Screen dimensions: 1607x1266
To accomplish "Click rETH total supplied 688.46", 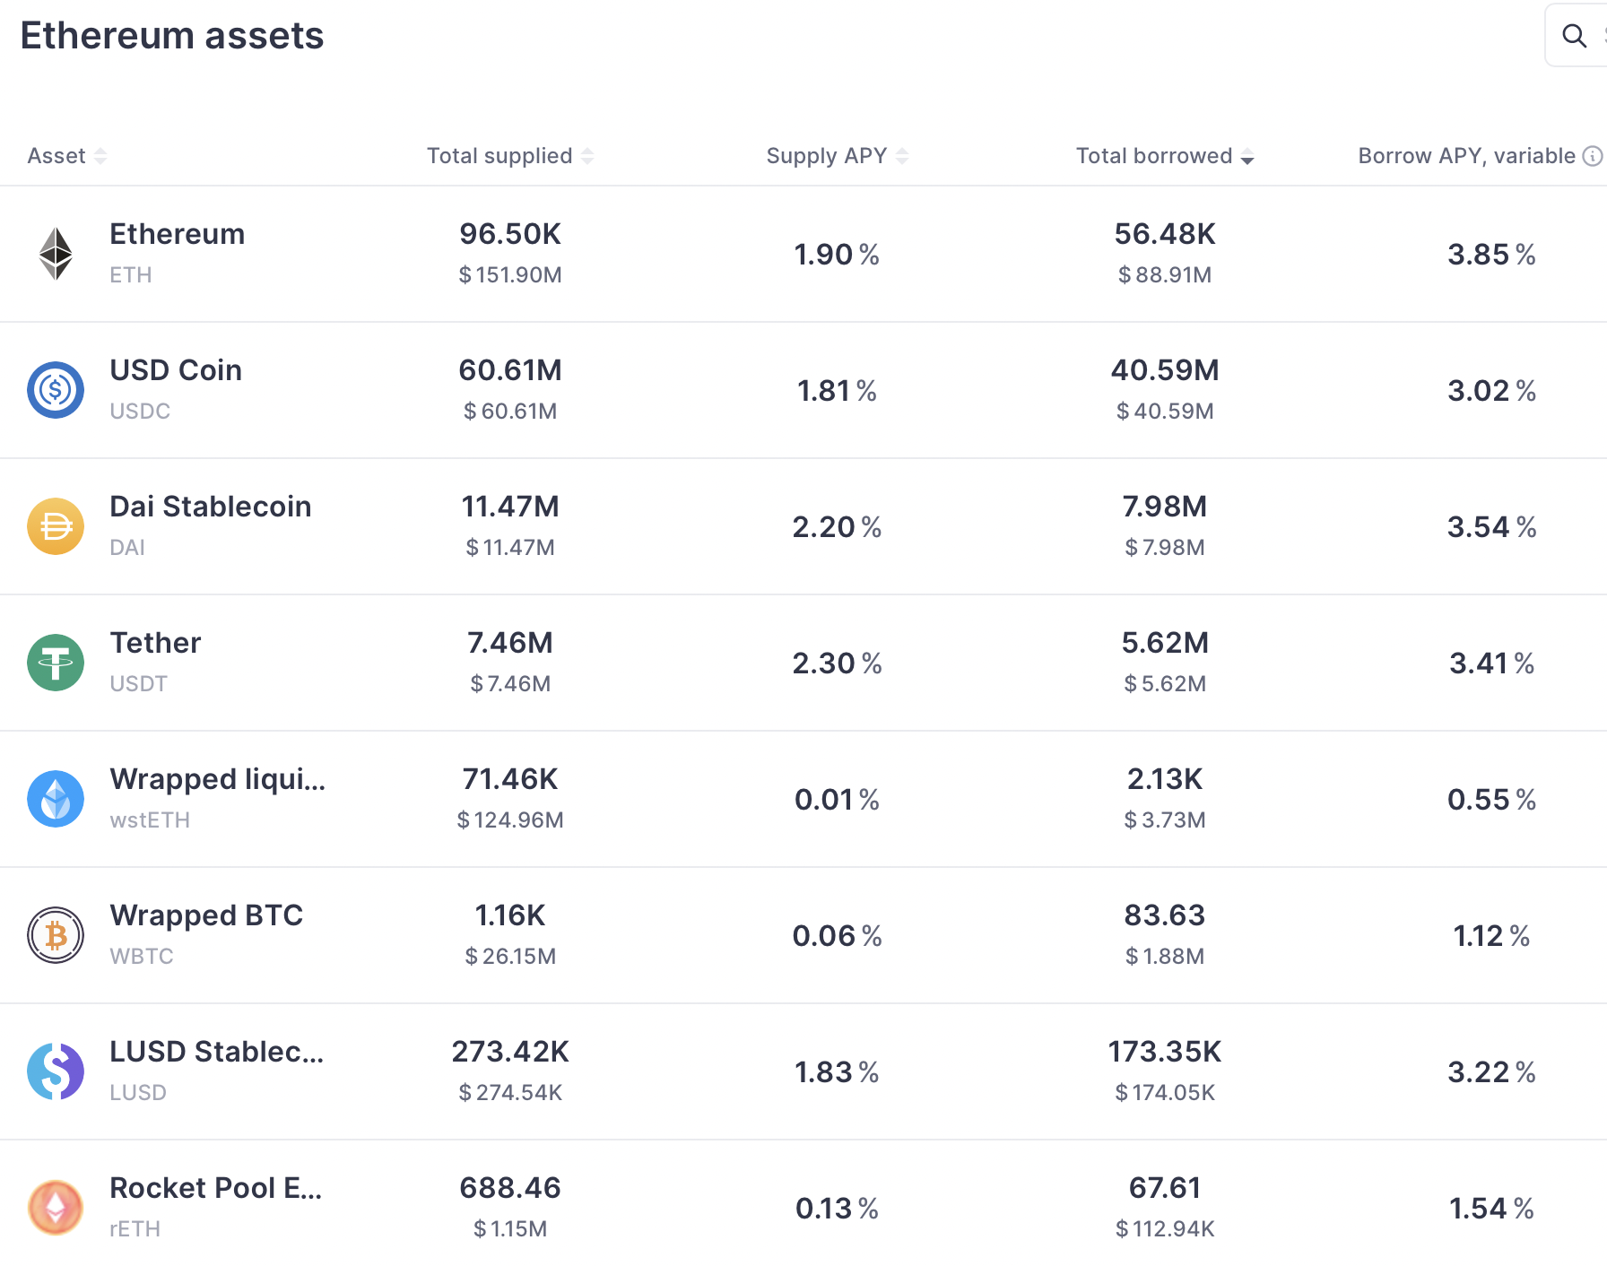I will point(510,1188).
